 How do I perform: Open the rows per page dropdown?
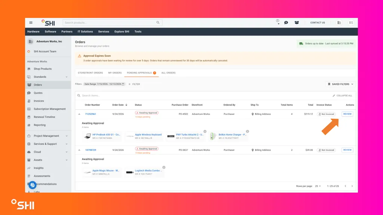pyautogui.click(x=318, y=186)
